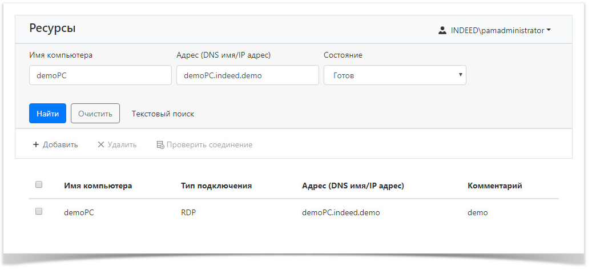Click the demoPC.indeed.demo address cell
This screenshot has height=270, width=592.
click(x=341, y=212)
